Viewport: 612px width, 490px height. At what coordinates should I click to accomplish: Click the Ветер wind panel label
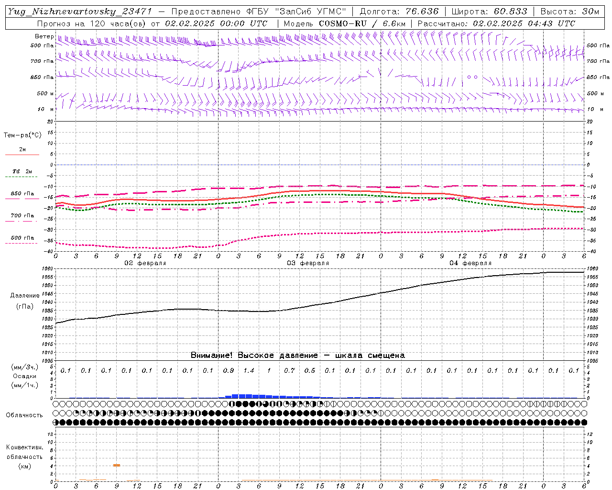tap(44, 36)
